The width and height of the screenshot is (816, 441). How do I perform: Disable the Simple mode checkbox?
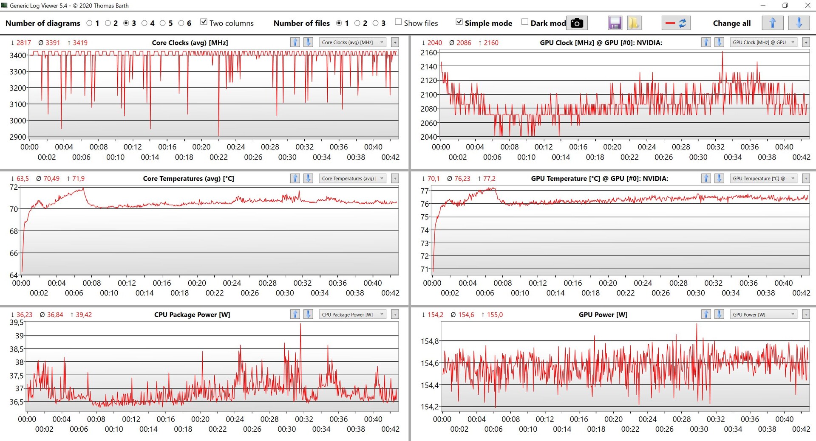click(459, 22)
